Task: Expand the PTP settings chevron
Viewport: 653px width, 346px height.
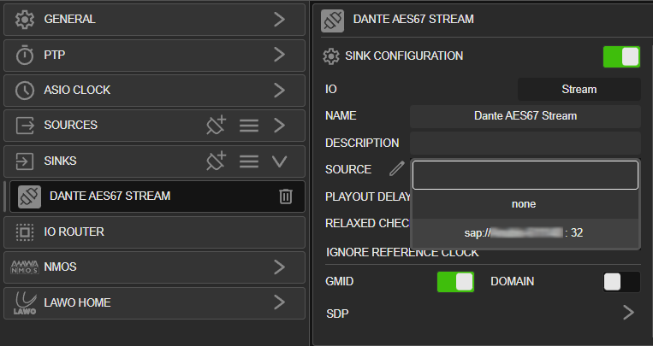Action: [280, 55]
